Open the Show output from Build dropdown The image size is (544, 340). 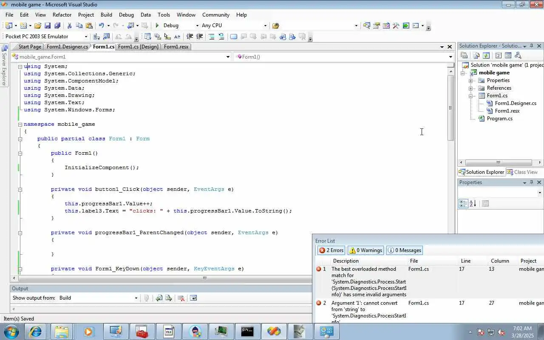(x=136, y=298)
